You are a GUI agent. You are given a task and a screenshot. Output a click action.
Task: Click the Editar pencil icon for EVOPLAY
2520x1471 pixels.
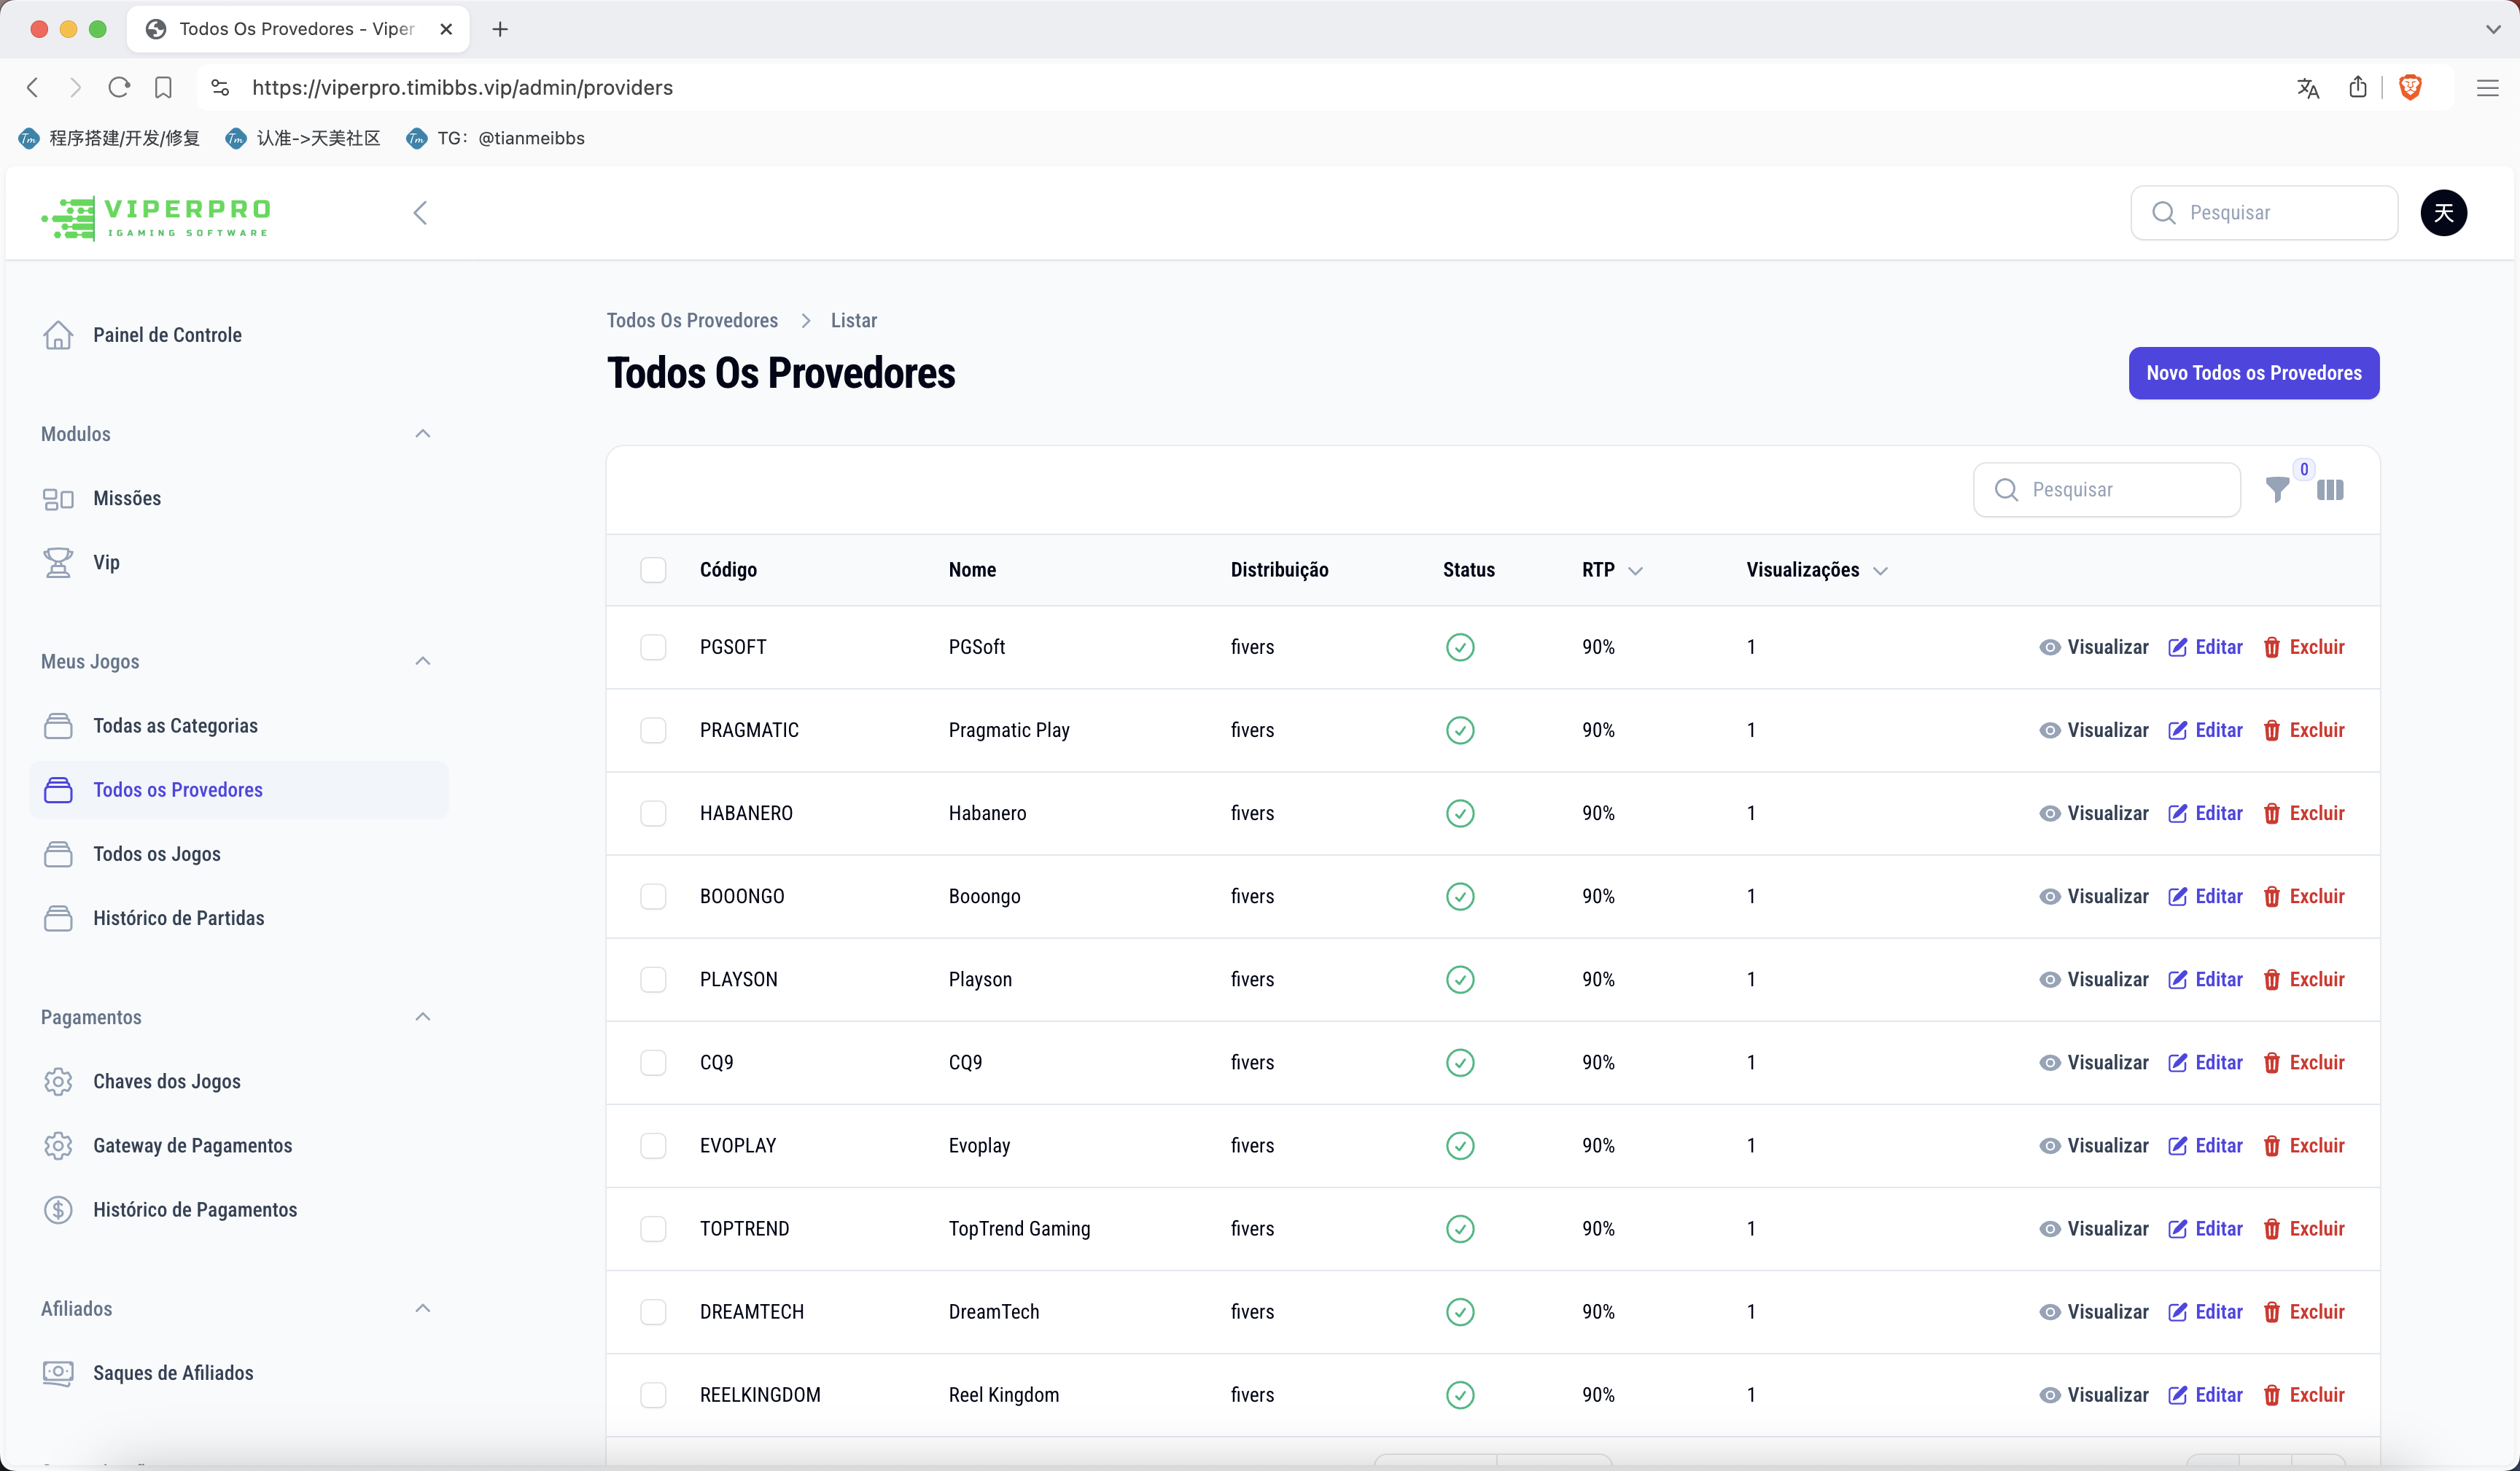pyautogui.click(x=2178, y=1146)
